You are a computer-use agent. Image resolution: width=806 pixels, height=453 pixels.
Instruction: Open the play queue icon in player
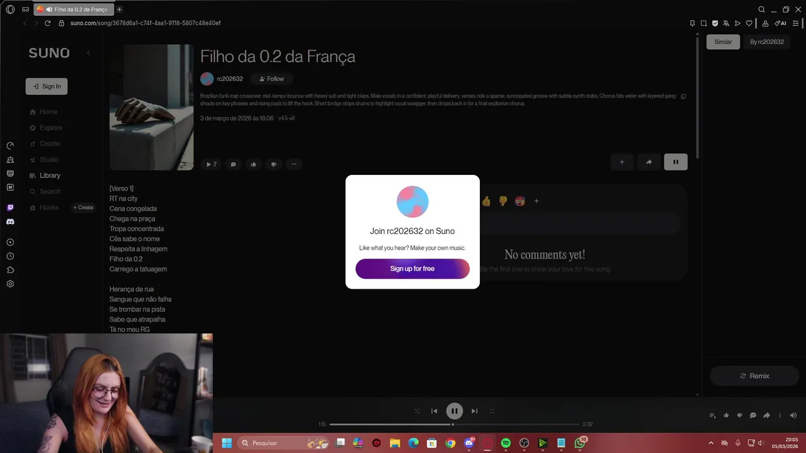coord(713,415)
